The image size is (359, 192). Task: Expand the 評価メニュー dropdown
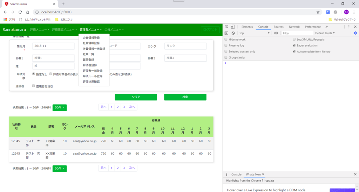(x=40, y=29)
